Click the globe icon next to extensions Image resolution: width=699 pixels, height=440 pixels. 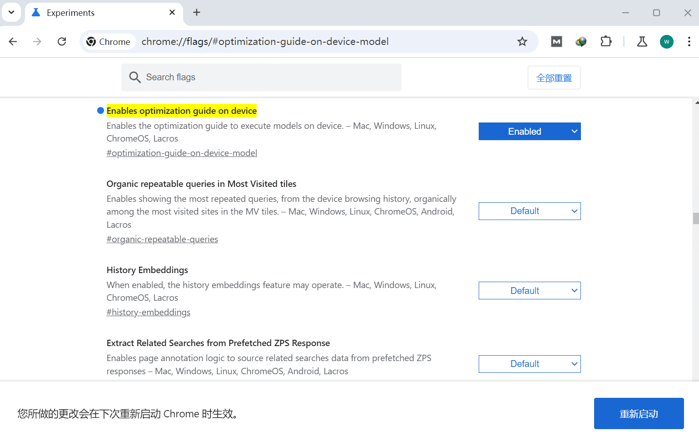(x=581, y=41)
